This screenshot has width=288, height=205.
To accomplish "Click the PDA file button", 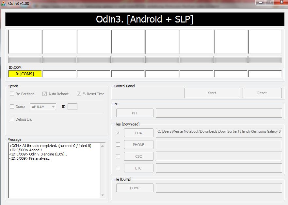I will click(x=139, y=133).
